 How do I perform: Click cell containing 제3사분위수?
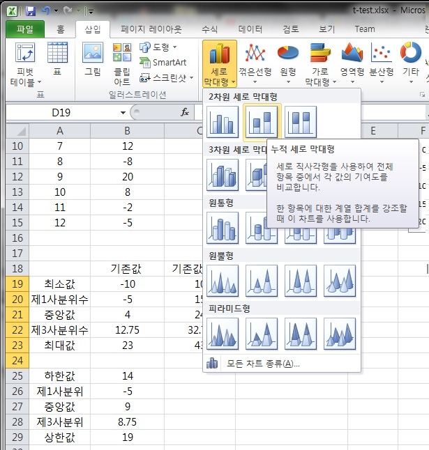click(x=59, y=329)
